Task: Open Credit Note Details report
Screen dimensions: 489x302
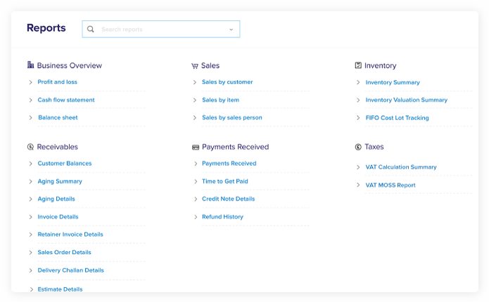Action: pos(228,199)
